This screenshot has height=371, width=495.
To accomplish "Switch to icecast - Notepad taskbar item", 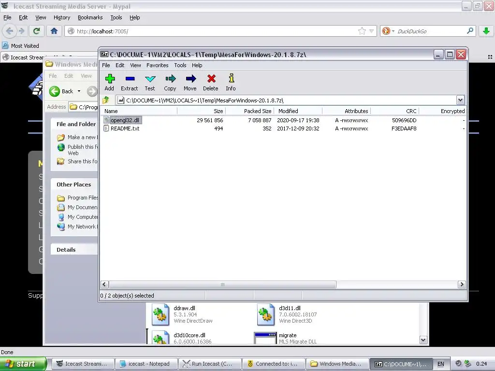I will (x=146, y=364).
